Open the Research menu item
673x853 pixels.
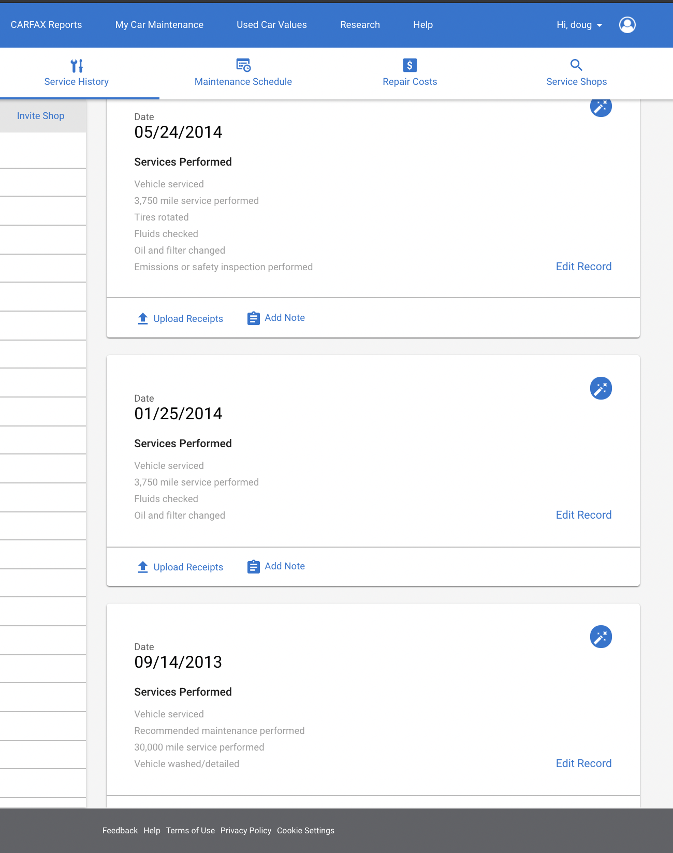pos(360,25)
